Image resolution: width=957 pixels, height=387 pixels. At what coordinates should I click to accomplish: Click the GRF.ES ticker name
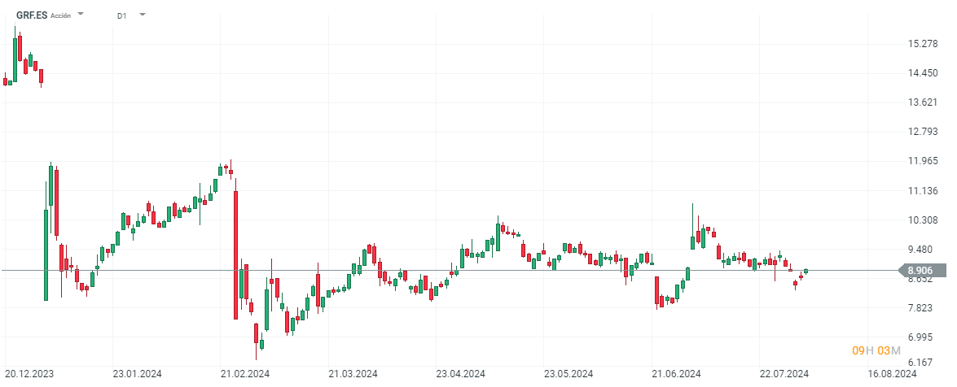click(x=32, y=15)
